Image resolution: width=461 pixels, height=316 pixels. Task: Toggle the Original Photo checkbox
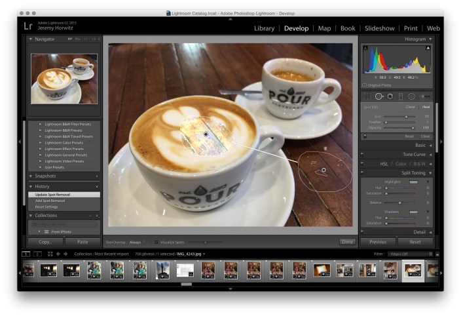(x=365, y=85)
